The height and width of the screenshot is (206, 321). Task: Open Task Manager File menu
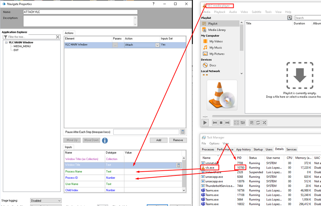coord(204,144)
